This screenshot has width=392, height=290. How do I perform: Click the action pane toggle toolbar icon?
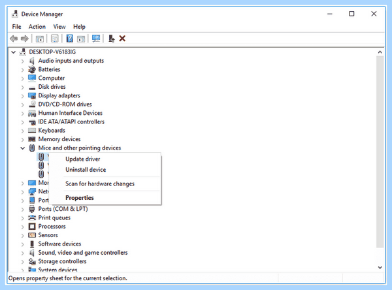(x=81, y=39)
